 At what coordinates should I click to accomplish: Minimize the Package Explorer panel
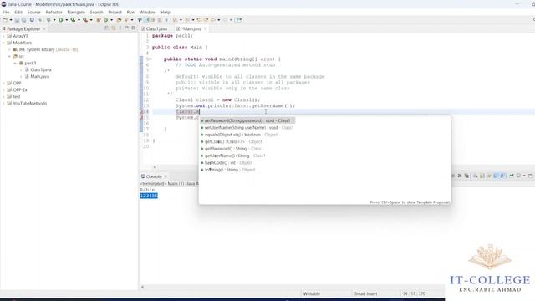coord(127,28)
